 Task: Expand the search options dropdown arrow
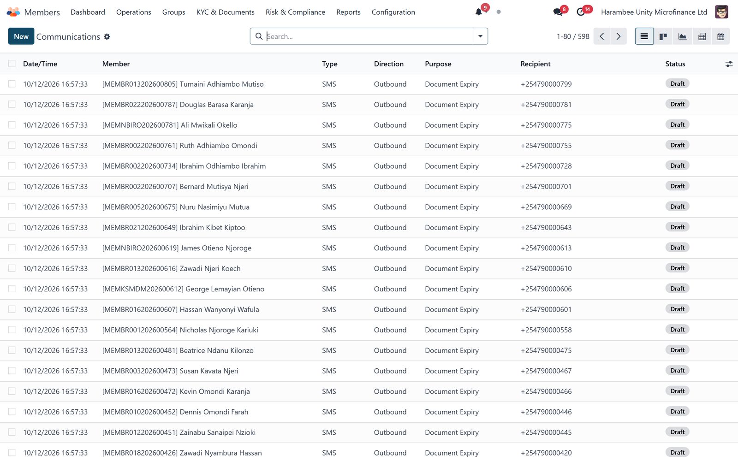[x=480, y=36]
